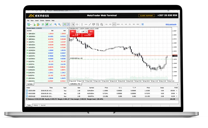Switch to the Journal tab
This screenshot has width=208, height=128.
tap(43, 105)
